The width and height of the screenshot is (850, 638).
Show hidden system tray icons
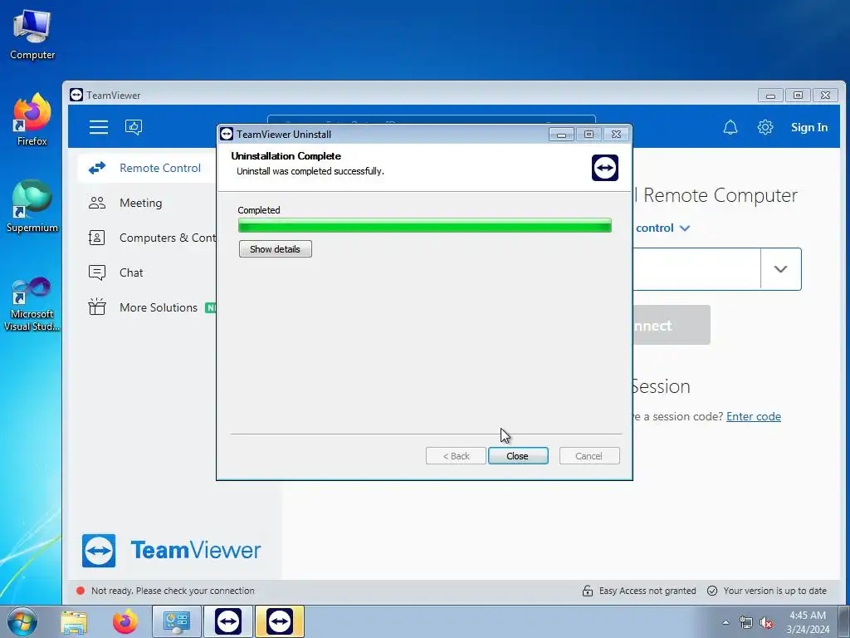click(725, 622)
